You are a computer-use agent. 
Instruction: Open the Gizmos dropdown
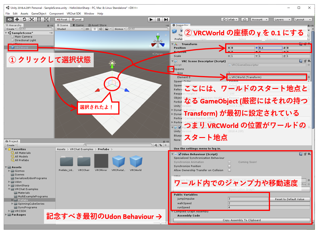pos(120,29)
